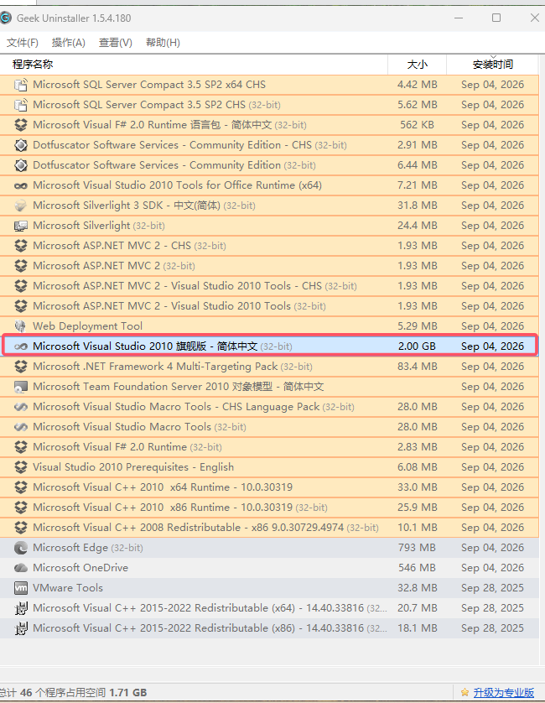Click icon of Microsoft ASP.NET MVC 2 - CHS
This screenshot has height=703, width=545.
pos(21,245)
